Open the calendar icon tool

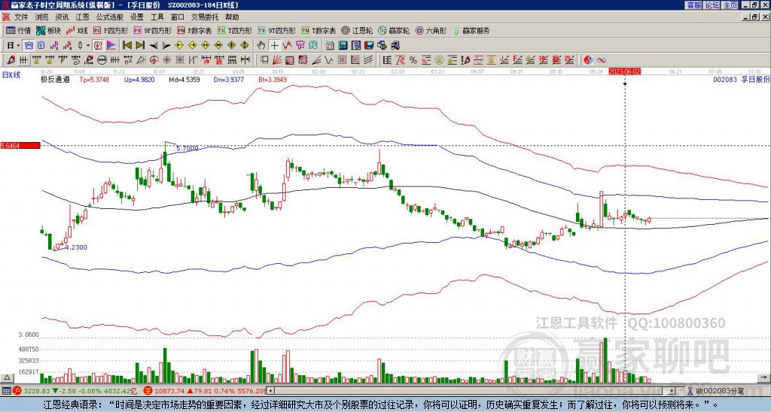tap(330, 46)
